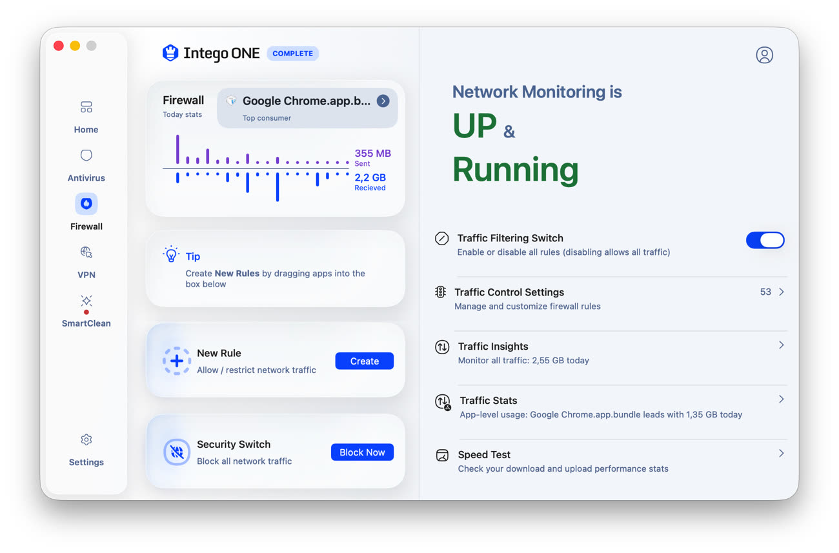Open SmartClean sparkle icon

coord(86,301)
